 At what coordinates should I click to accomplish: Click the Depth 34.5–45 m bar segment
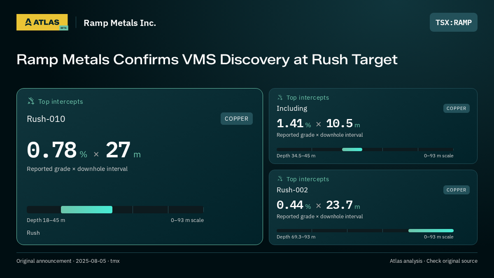352,150
